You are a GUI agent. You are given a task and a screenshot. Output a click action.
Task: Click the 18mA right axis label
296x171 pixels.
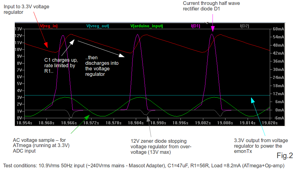[278, 86]
